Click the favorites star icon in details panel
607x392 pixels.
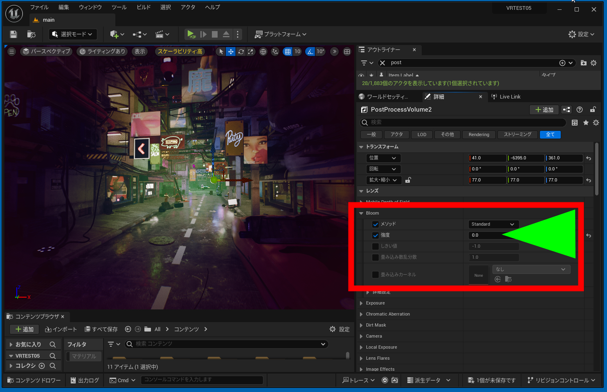pyautogui.click(x=586, y=123)
